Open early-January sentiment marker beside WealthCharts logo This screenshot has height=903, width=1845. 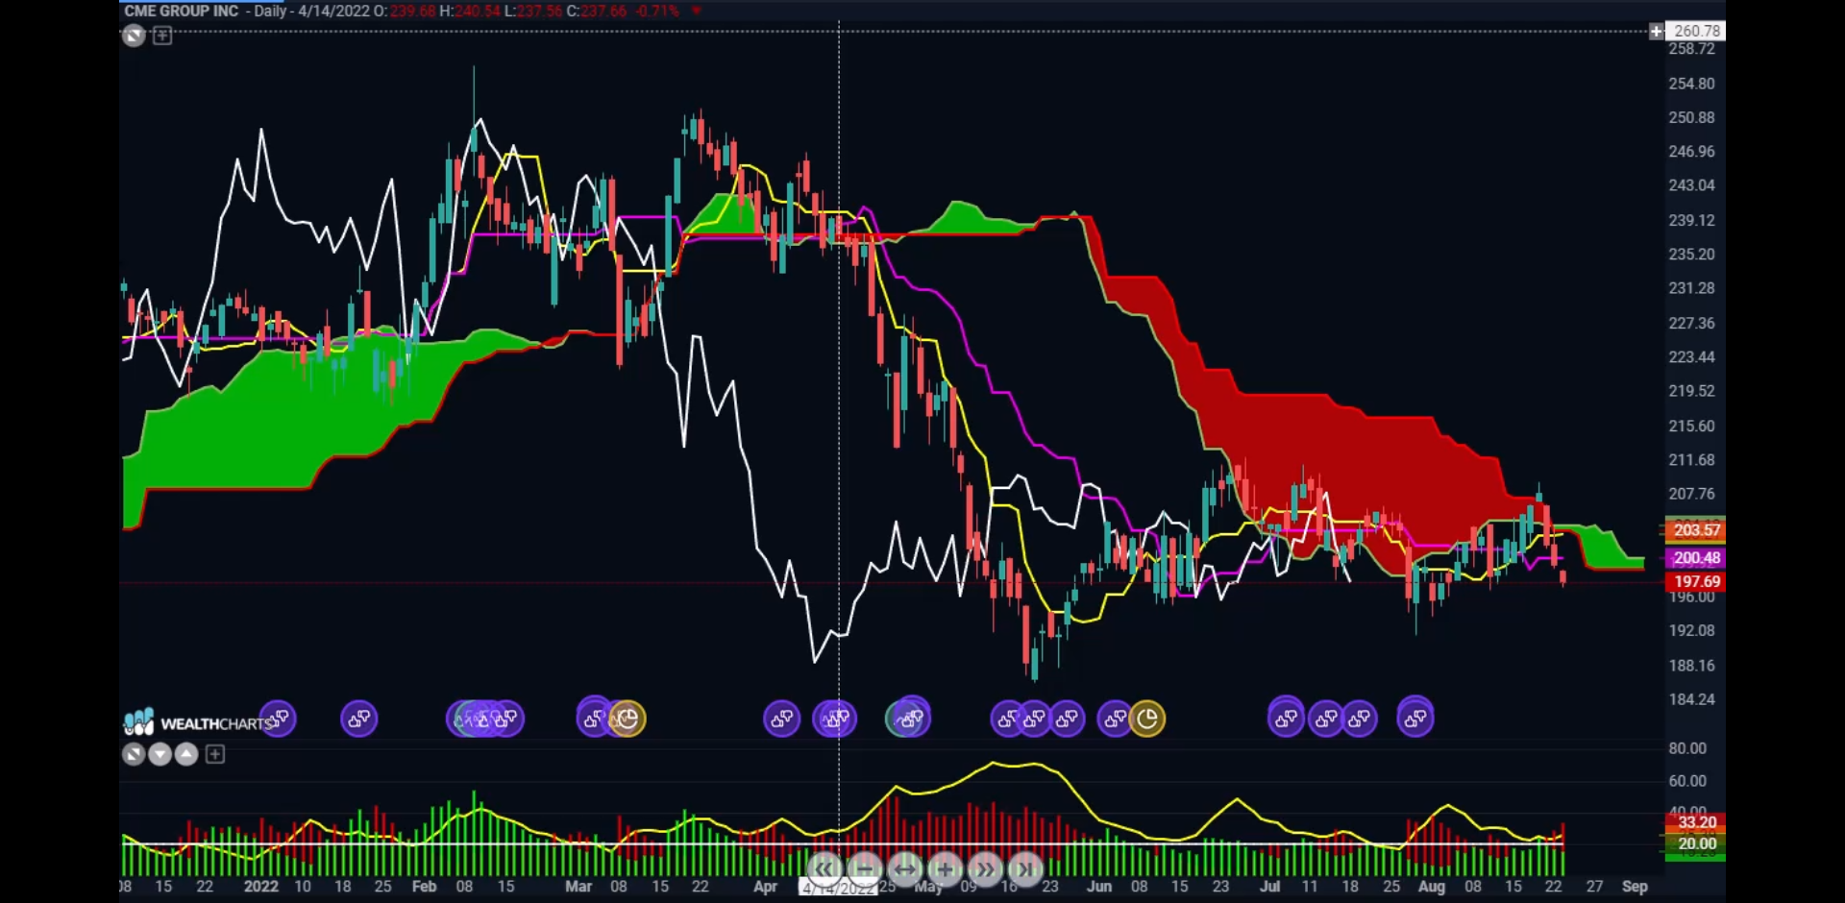tap(278, 719)
